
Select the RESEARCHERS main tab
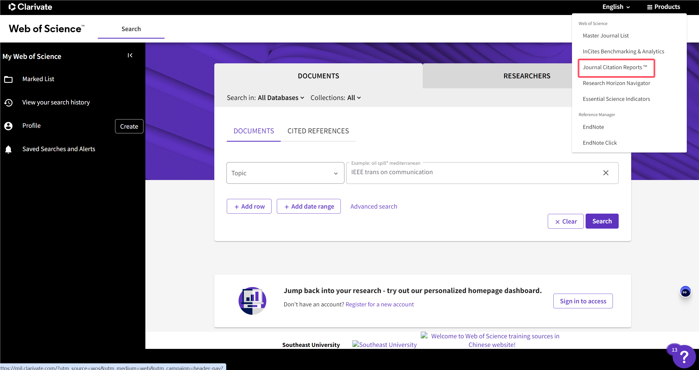coord(527,76)
